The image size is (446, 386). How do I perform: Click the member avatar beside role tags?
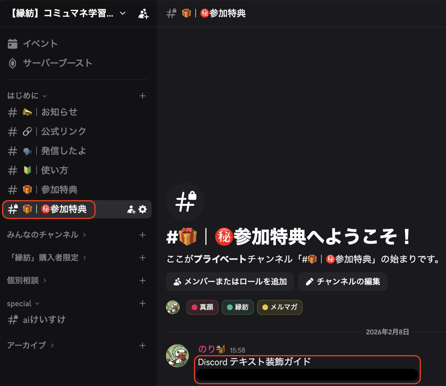click(x=173, y=307)
